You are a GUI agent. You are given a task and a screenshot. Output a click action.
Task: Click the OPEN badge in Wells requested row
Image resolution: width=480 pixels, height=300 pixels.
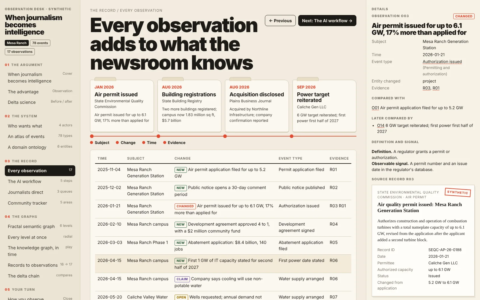click(x=181, y=297)
